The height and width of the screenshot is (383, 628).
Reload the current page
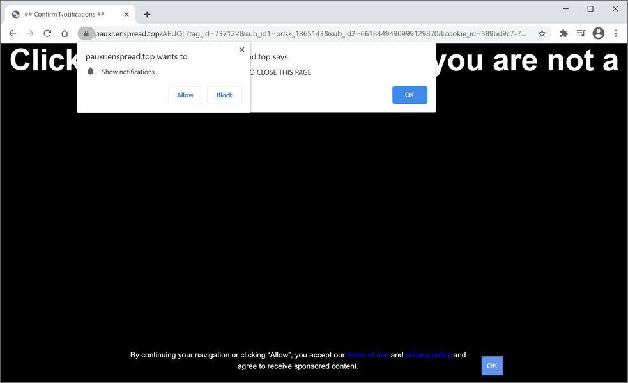(x=47, y=33)
